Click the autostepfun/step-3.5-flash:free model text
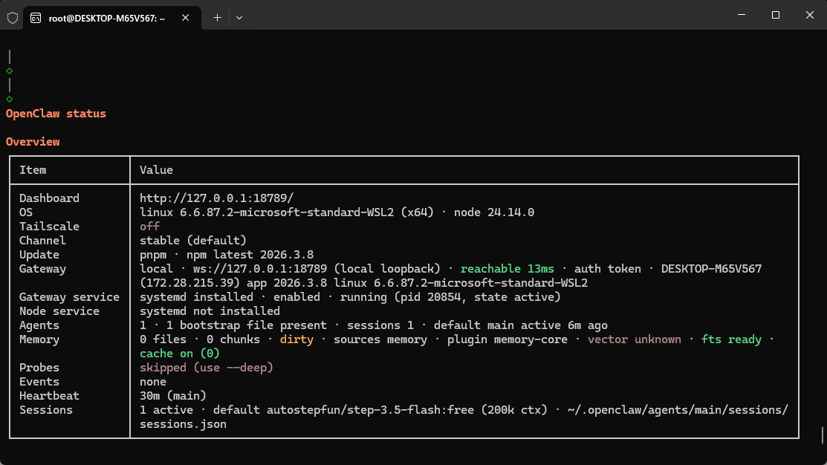This screenshot has height=465, width=827. click(370, 410)
